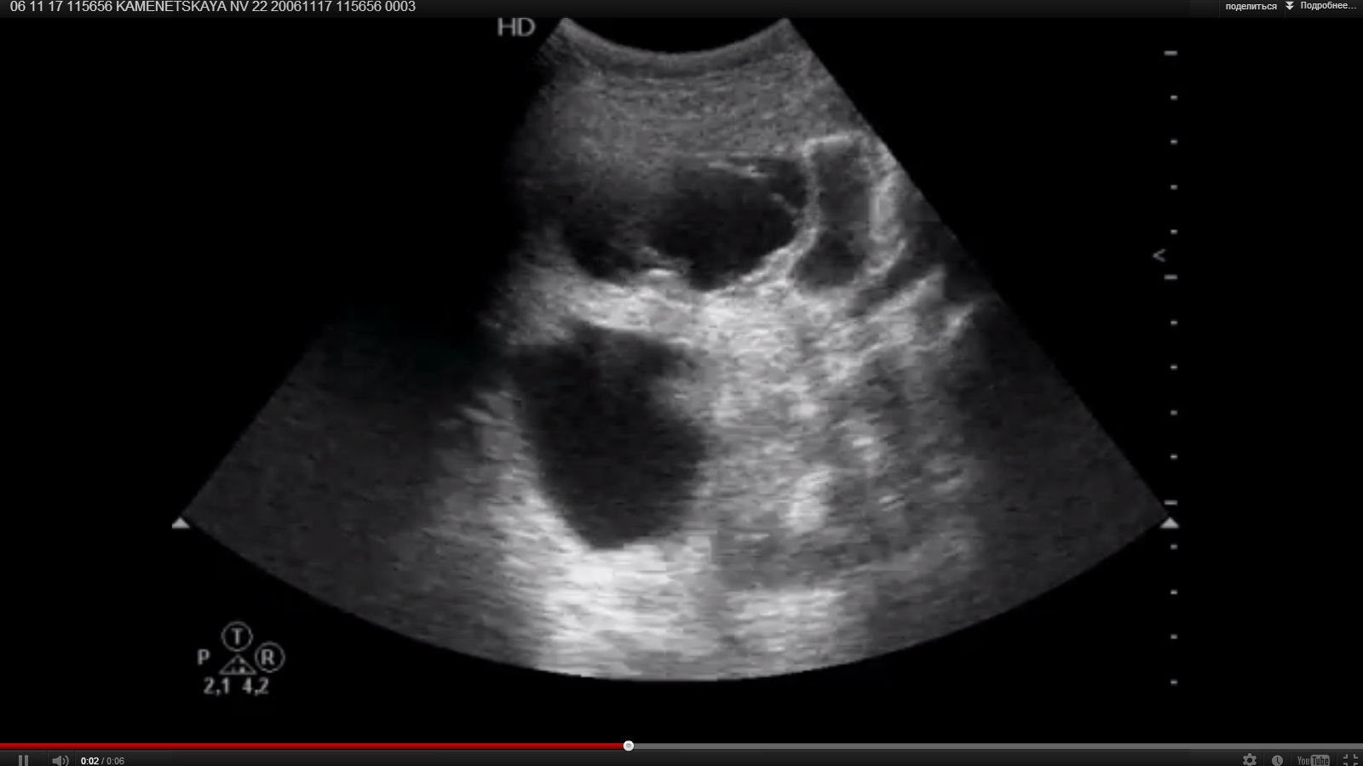Pause the video playback
1363x766 pixels.
(24, 760)
